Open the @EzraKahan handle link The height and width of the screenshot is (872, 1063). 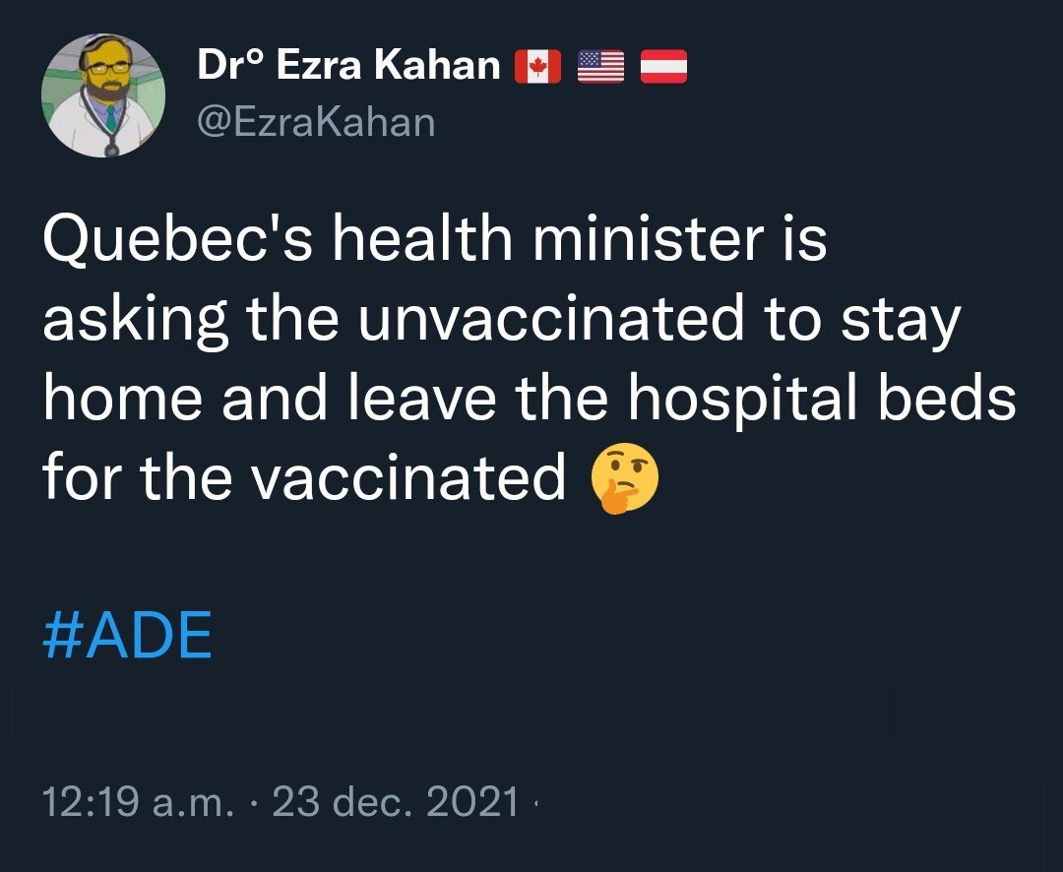tap(315, 122)
